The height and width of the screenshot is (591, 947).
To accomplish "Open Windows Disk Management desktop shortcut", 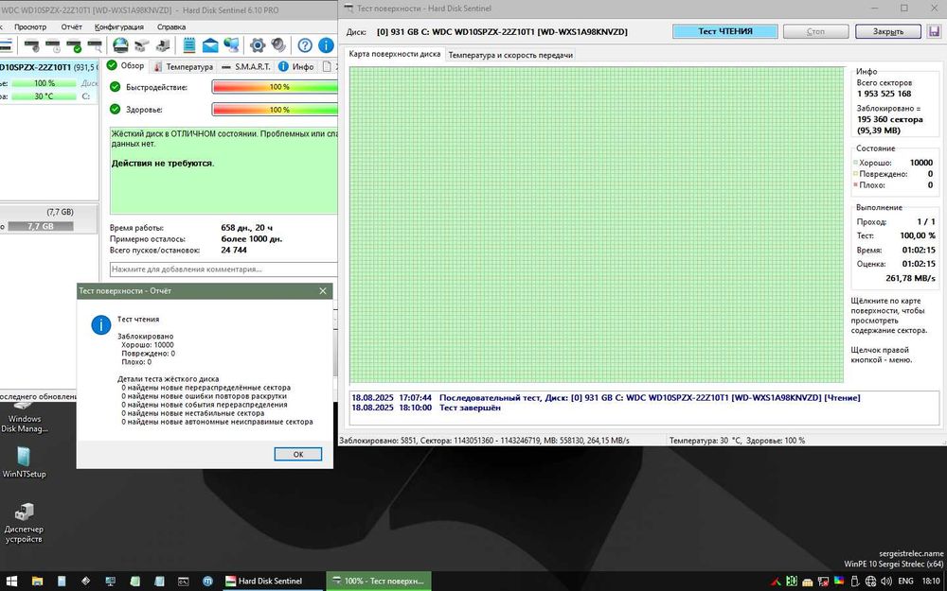I will (x=25, y=418).
